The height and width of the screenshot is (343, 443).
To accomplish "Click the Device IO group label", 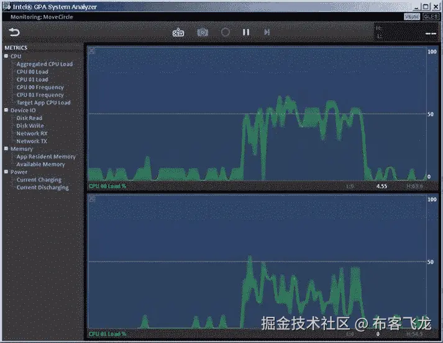I will 23,110.
